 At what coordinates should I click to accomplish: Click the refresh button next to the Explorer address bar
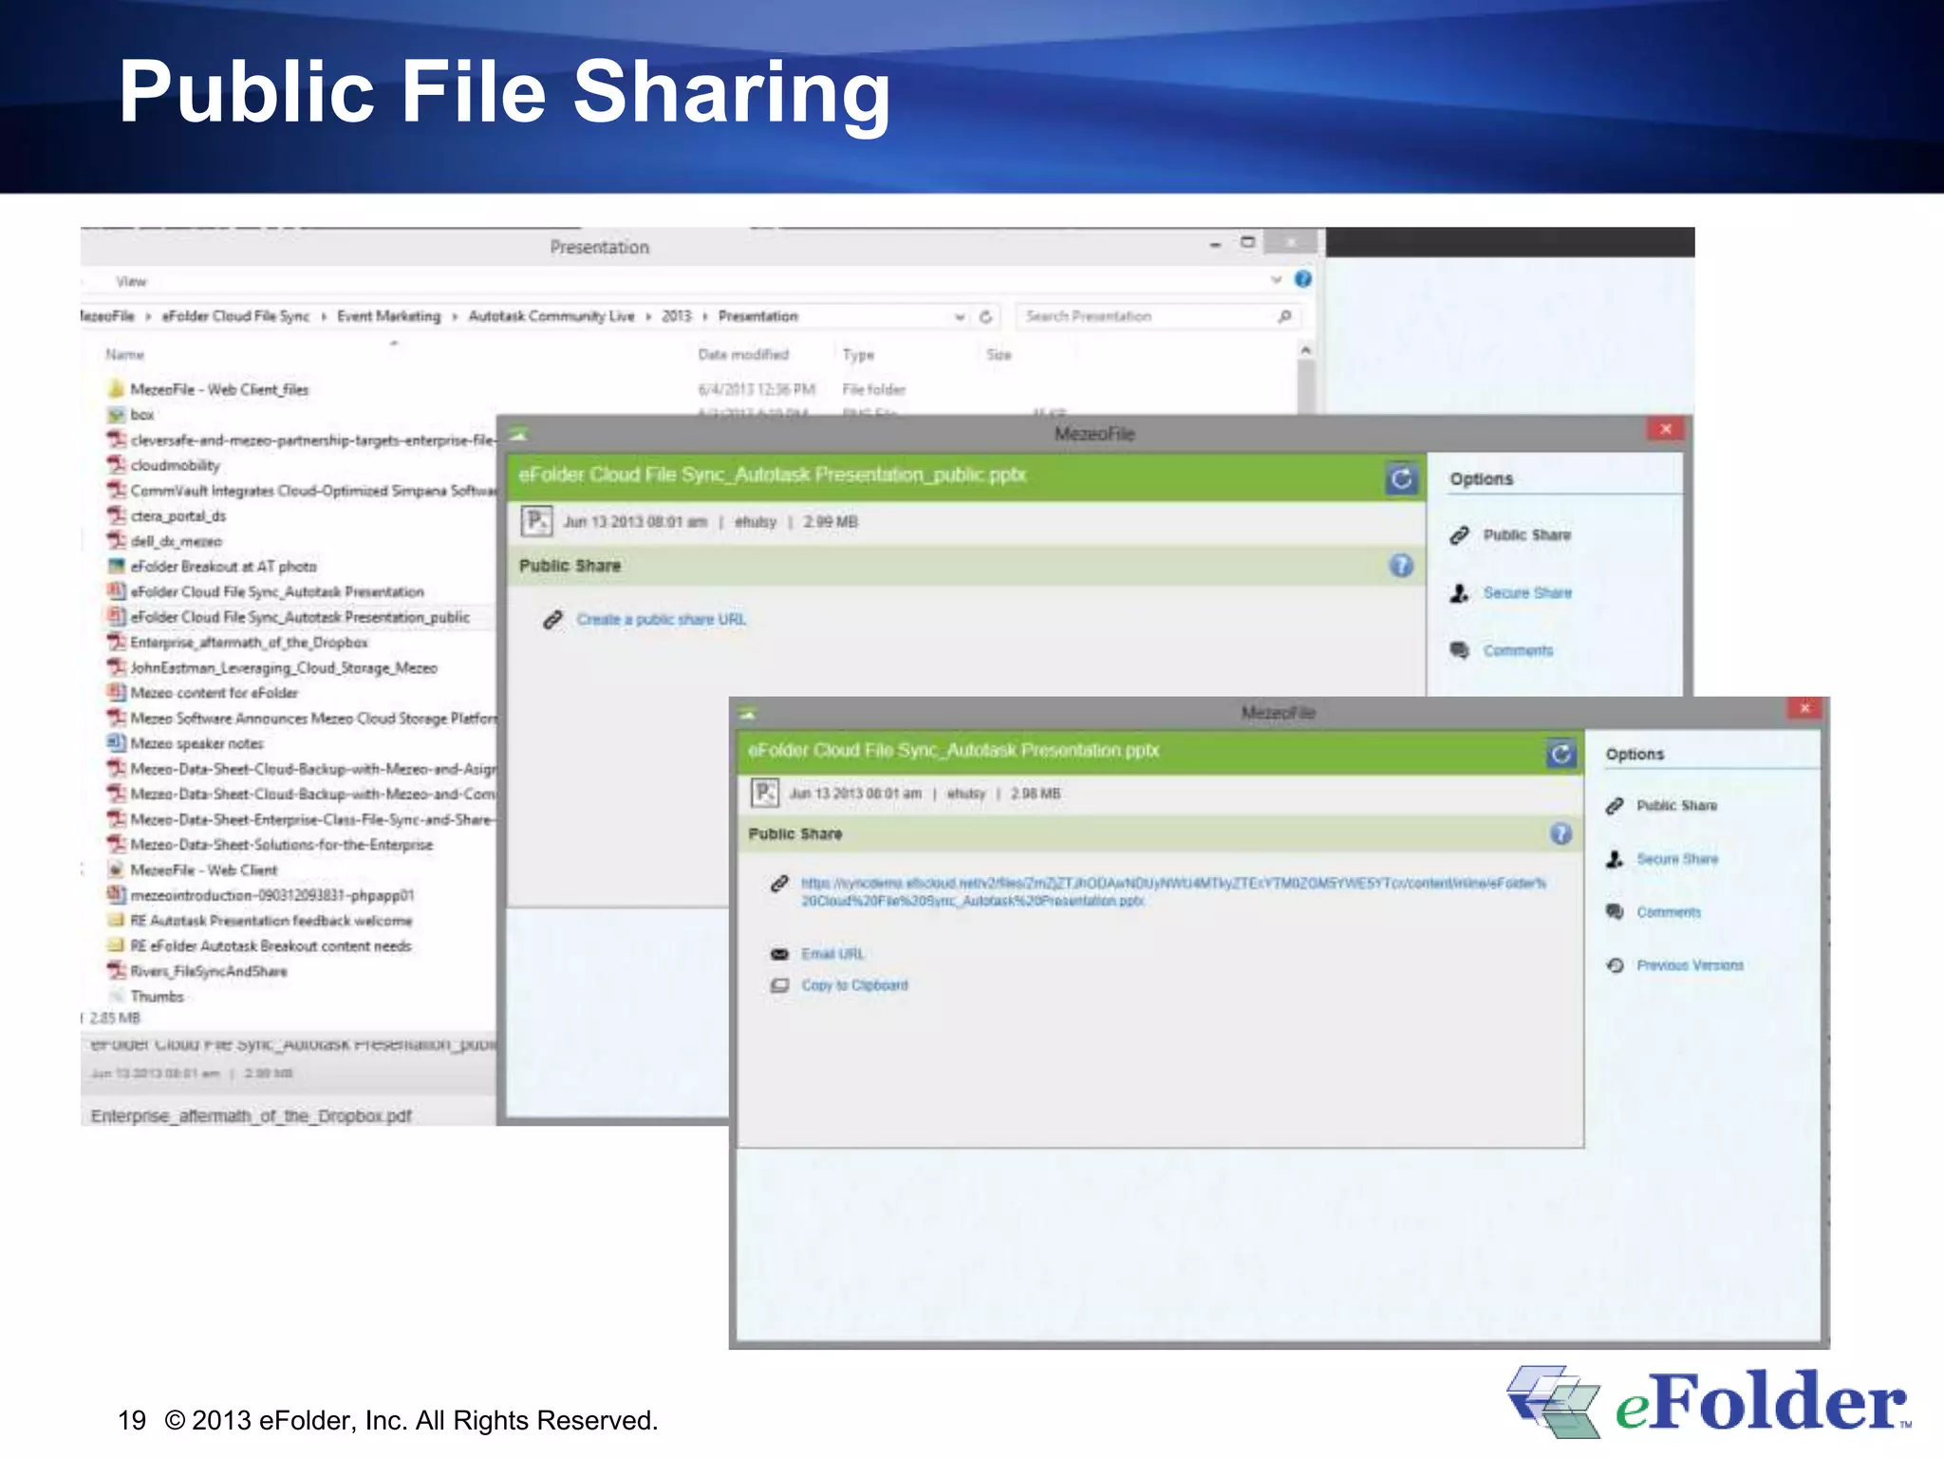click(985, 317)
